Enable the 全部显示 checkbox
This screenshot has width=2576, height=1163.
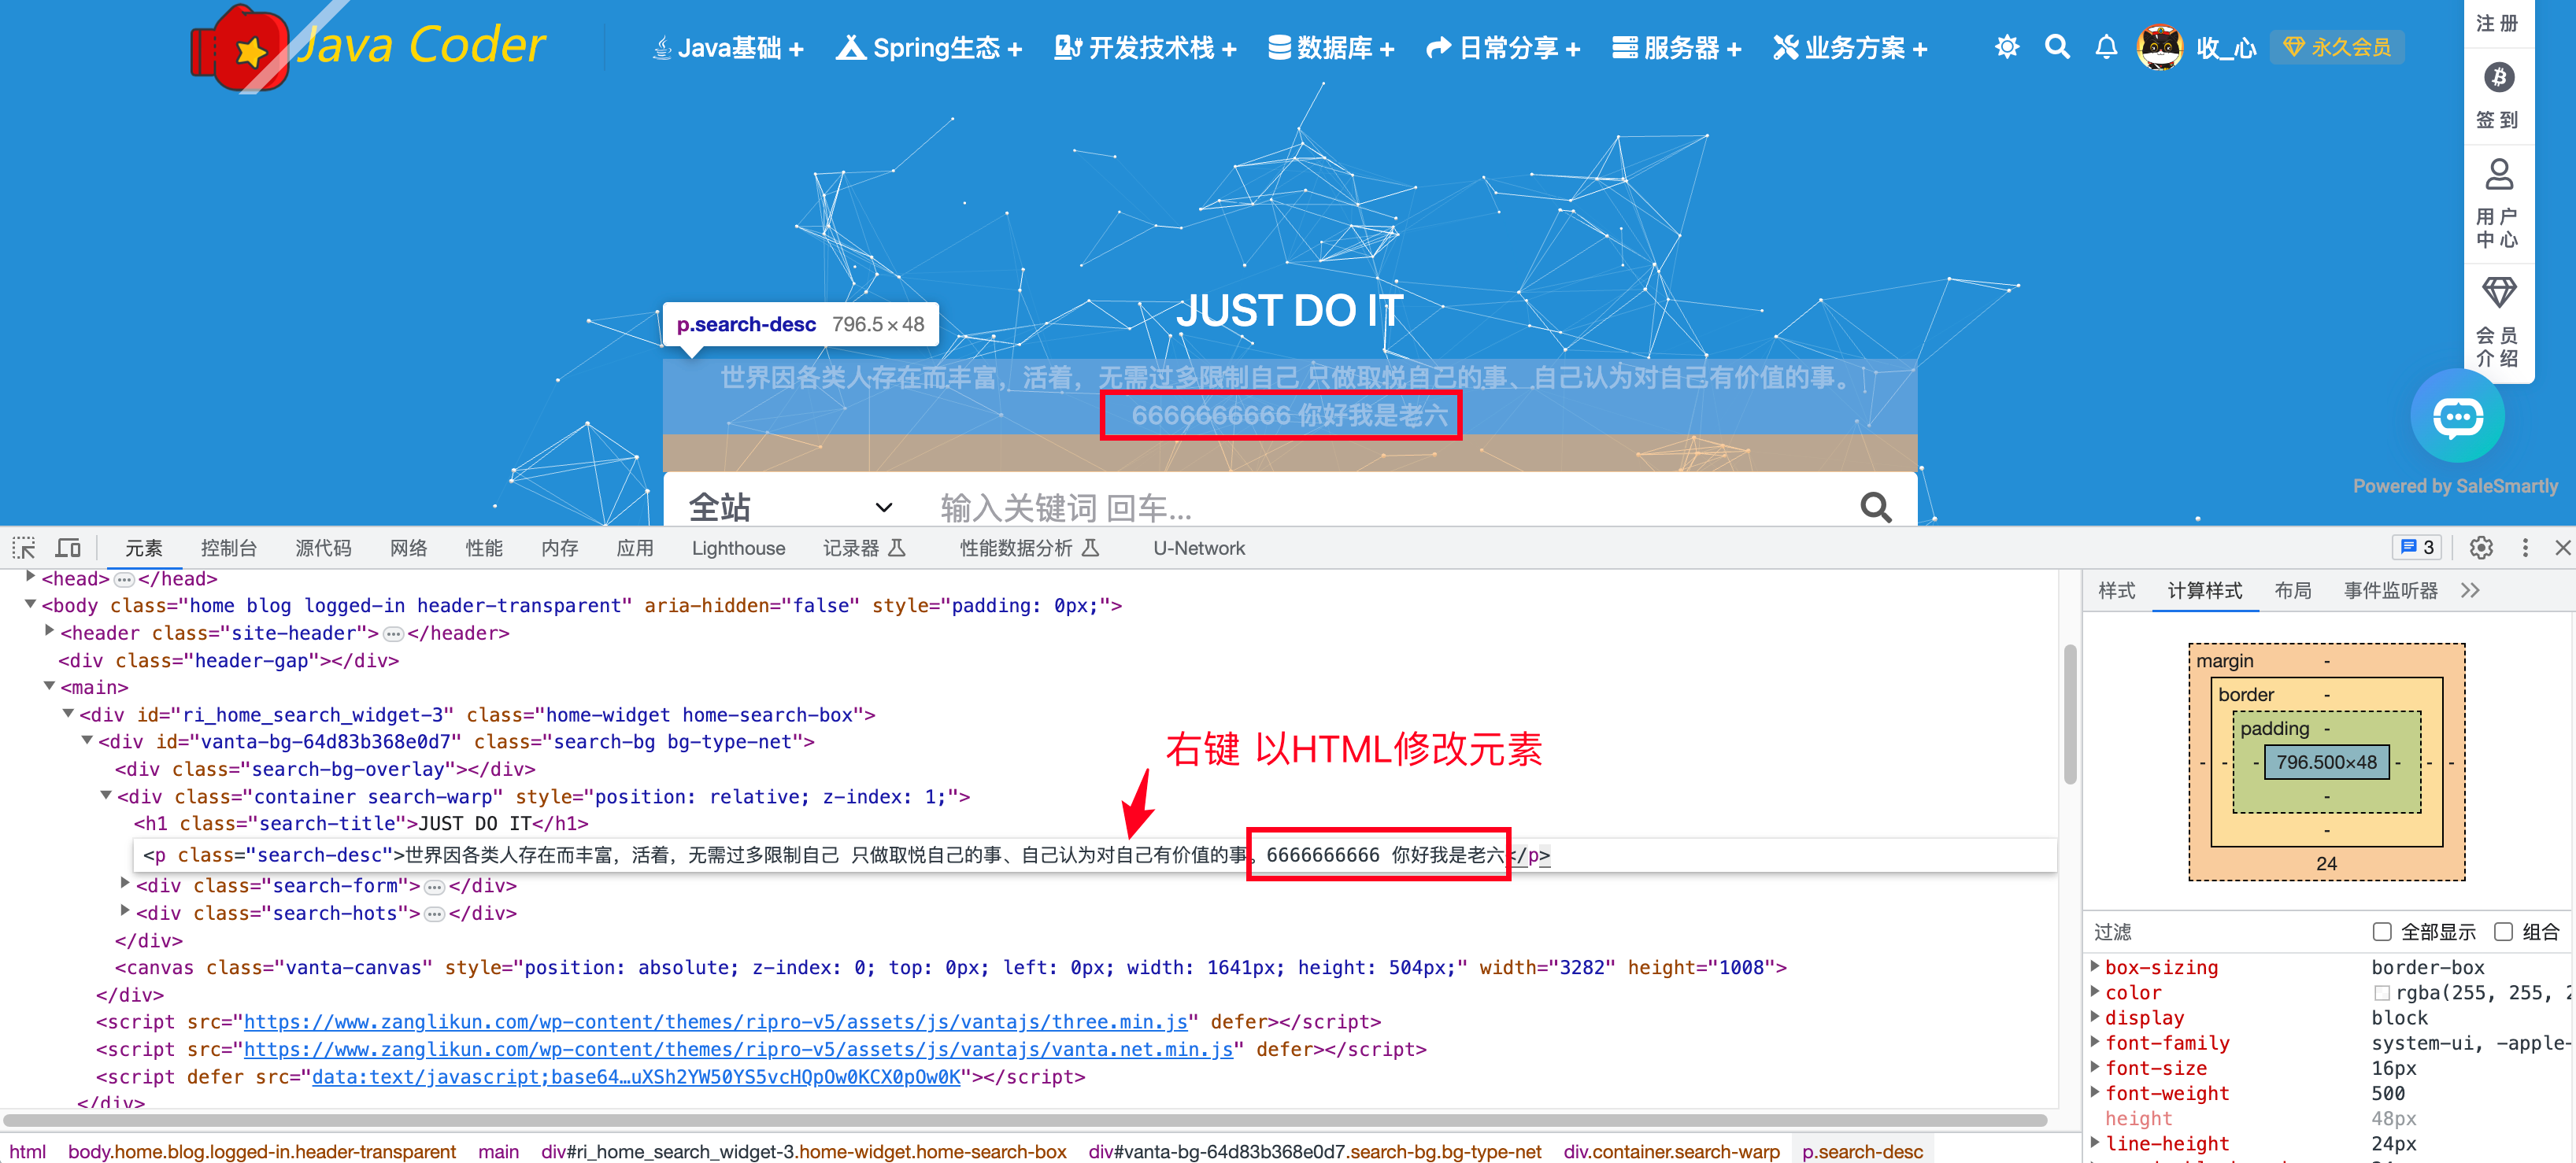pyautogui.click(x=2382, y=931)
